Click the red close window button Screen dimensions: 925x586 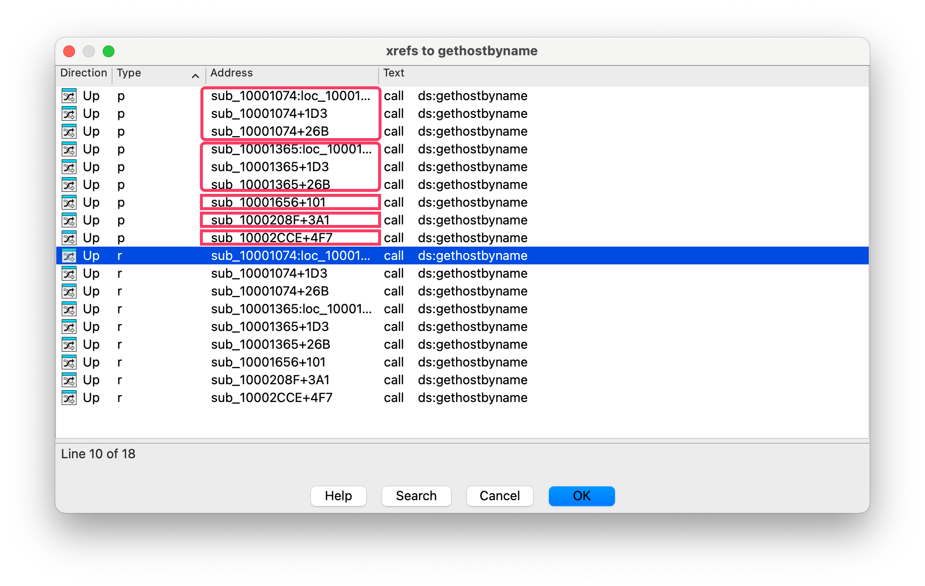69,51
